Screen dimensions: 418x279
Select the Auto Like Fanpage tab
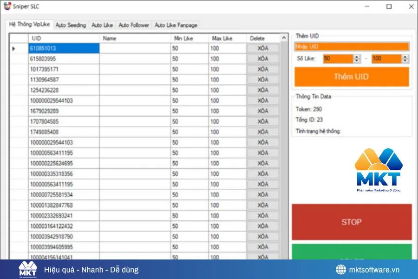tap(176, 25)
